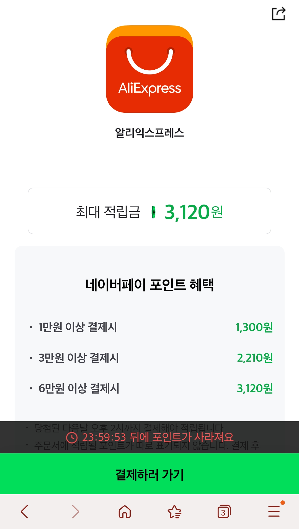The height and width of the screenshot is (529, 299).
Task: Go back with the browser back arrow
Action: tap(25, 512)
